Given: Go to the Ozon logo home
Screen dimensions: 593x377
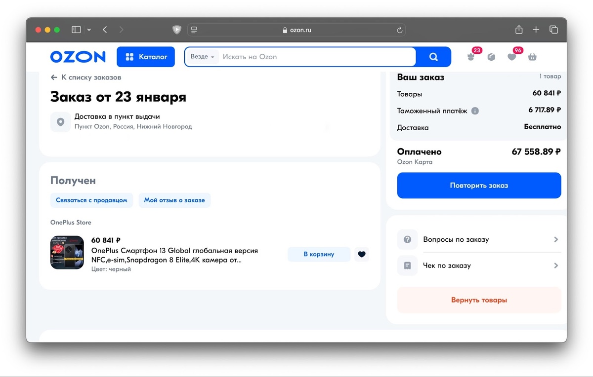Looking at the screenshot, I should 78,57.
